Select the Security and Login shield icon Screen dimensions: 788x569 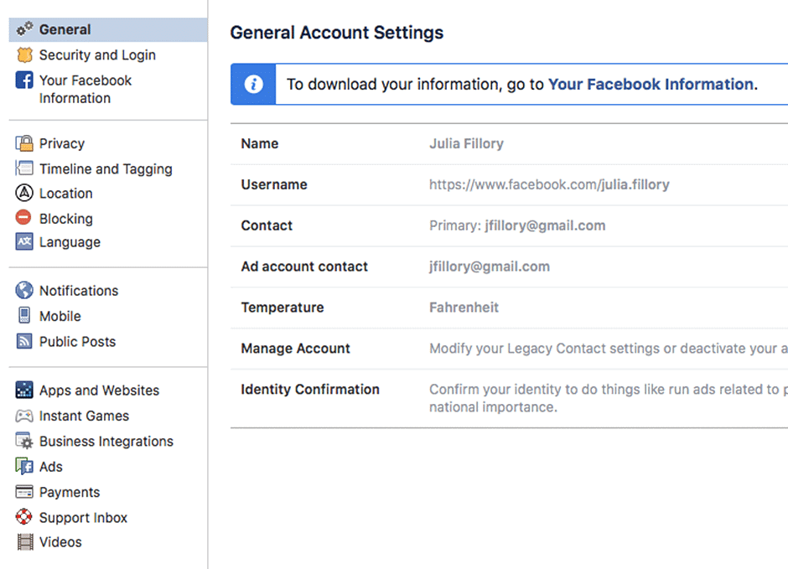[23, 55]
